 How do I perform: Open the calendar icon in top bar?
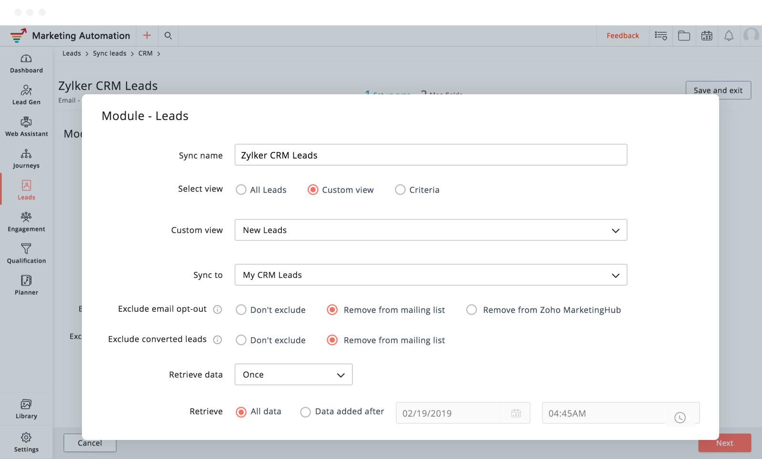pyautogui.click(x=707, y=36)
